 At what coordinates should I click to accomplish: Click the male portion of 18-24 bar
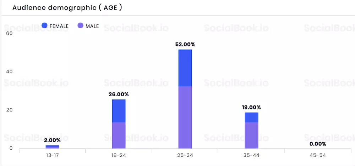[119, 136]
